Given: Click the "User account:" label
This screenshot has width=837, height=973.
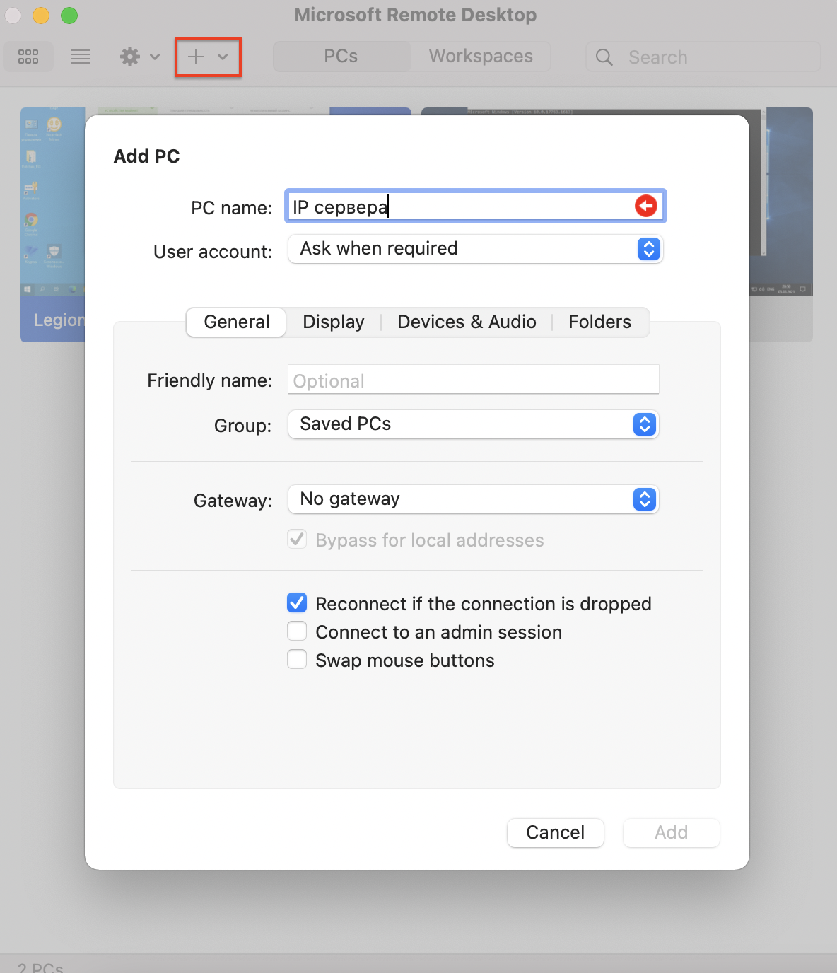Looking at the screenshot, I should click(213, 252).
